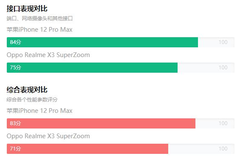Click the 端口、网络摄像头和其他接口 subtitle
Viewport: 243px width, 164px height.
coord(40,19)
